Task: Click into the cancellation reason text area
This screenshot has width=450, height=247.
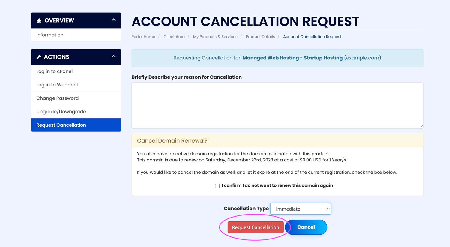Action: tap(277, 105)
